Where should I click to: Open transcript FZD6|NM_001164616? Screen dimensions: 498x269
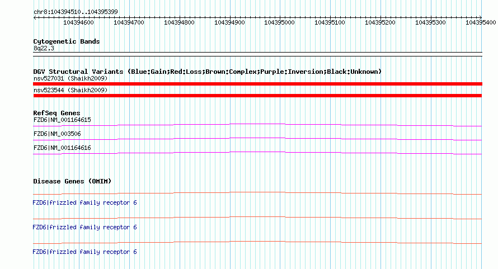(62, 148)
